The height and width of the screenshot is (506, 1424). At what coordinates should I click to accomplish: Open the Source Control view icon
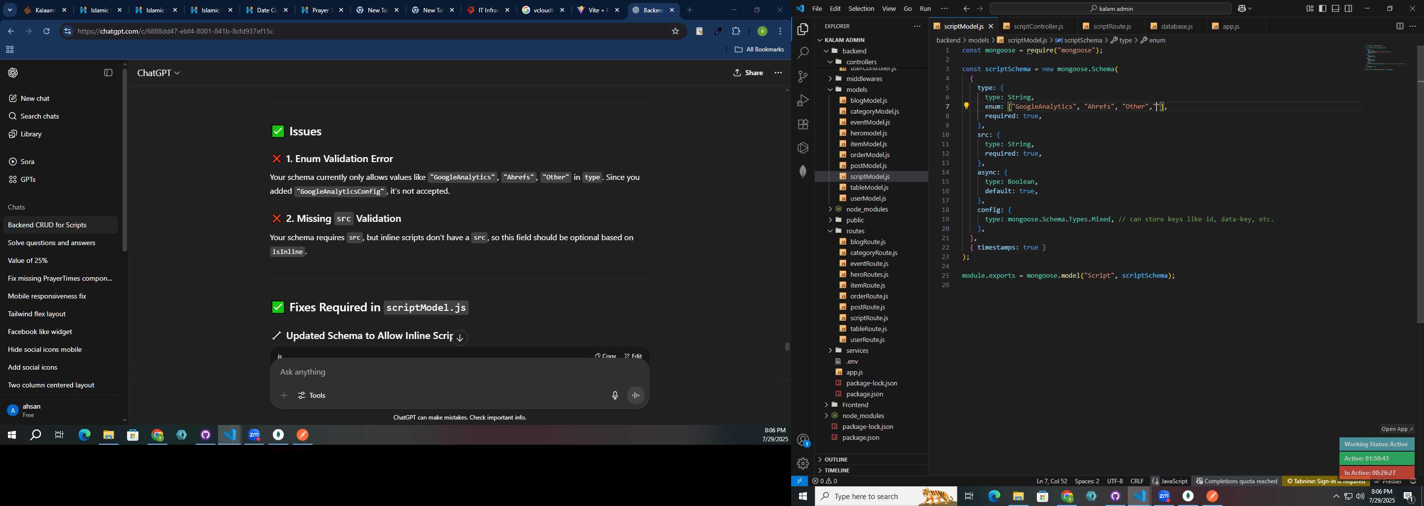802,77
